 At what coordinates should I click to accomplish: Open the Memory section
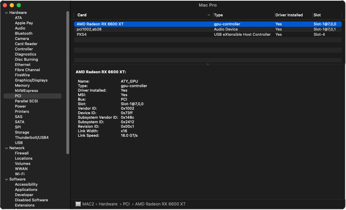pos(22,86)
